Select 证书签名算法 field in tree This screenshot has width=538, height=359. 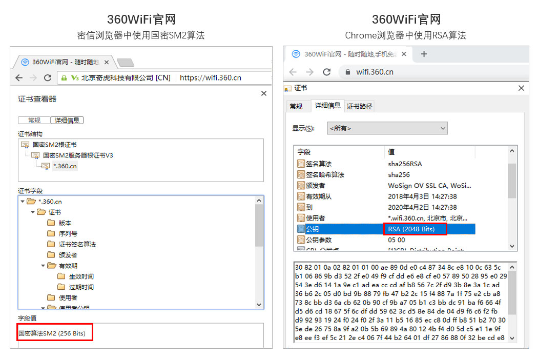pyautogui.click(x=77, y=244)
